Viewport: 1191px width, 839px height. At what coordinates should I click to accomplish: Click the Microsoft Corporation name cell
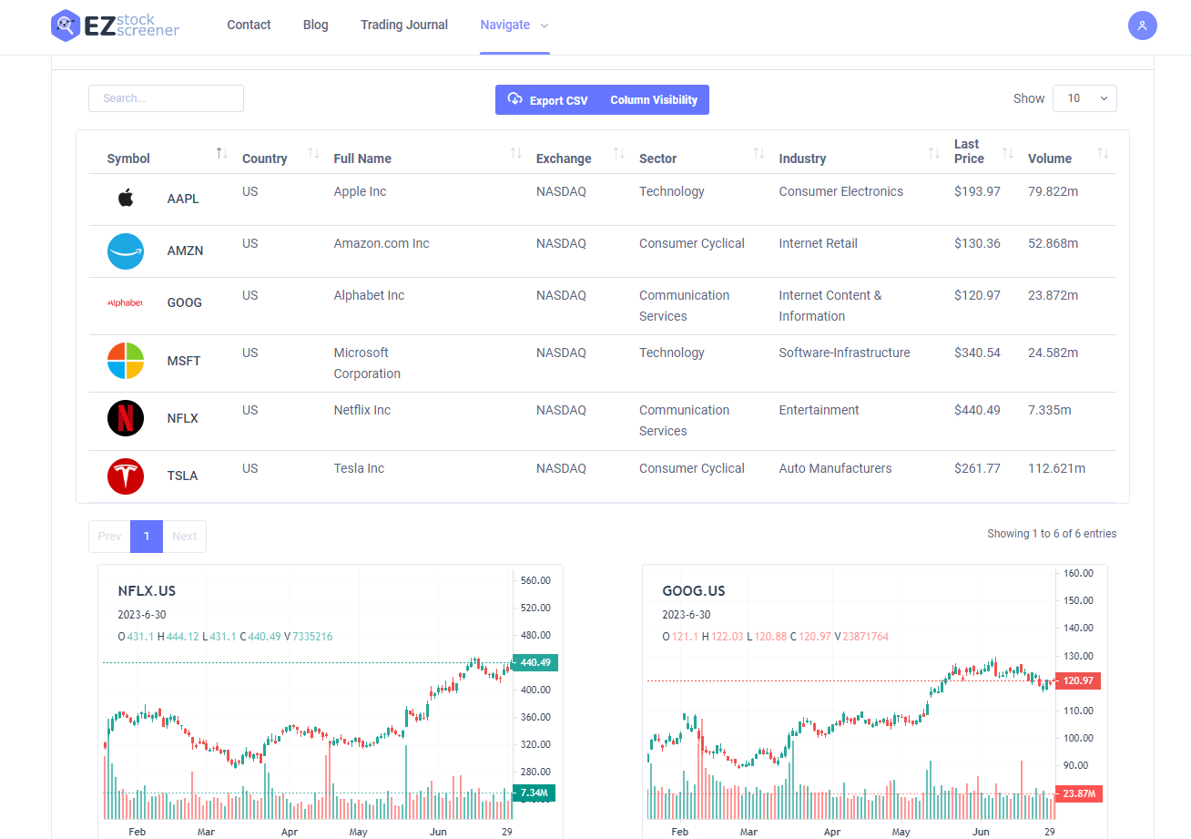[367, 363]
